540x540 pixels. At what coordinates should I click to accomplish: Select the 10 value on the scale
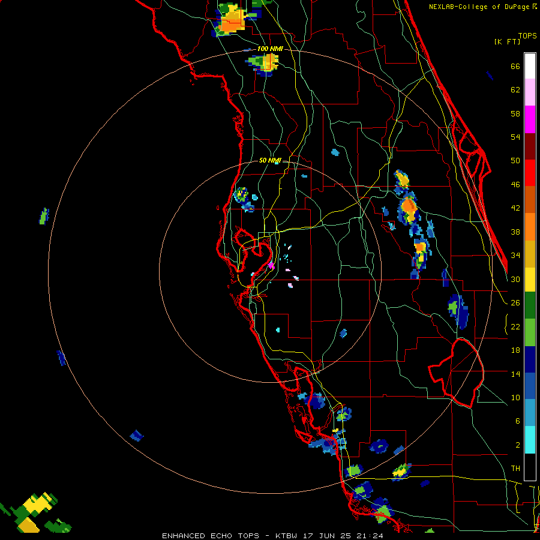pos(515,397)
